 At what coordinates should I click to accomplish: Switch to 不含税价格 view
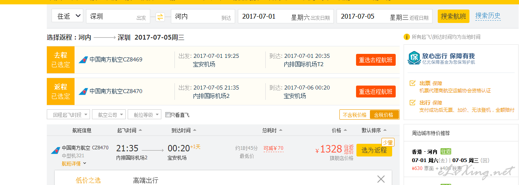click(354, 115)
